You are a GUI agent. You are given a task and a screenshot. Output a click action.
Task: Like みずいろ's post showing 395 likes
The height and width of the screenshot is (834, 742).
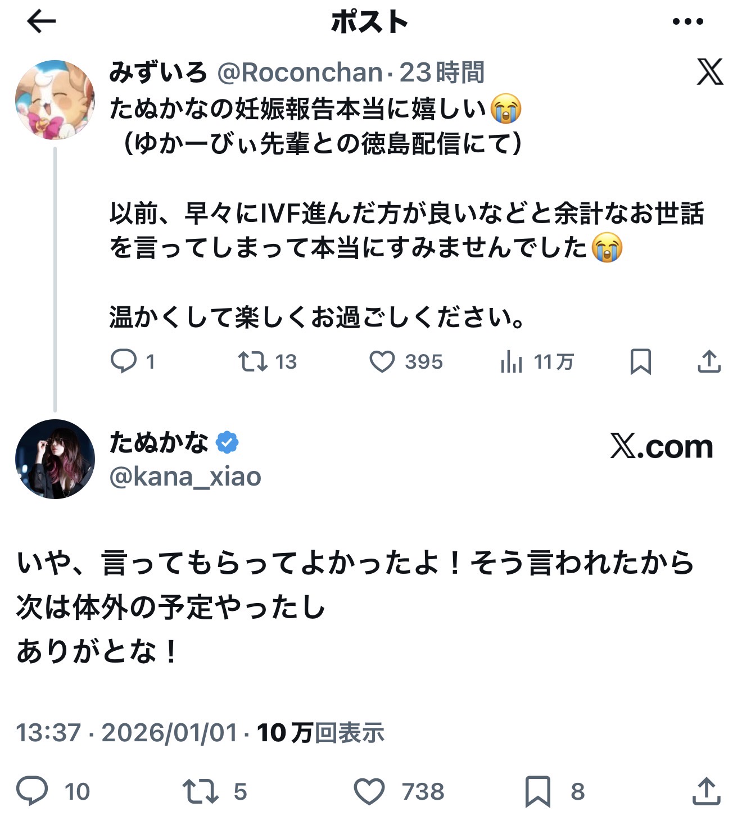pos(382,361)
